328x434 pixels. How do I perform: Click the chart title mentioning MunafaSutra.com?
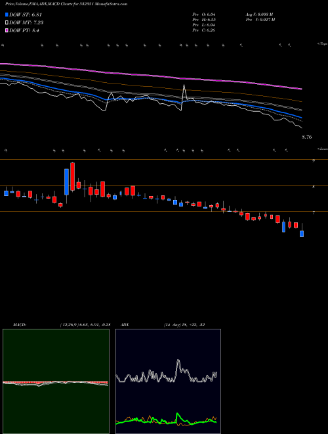pyautogui.click(x=66, y=4)
